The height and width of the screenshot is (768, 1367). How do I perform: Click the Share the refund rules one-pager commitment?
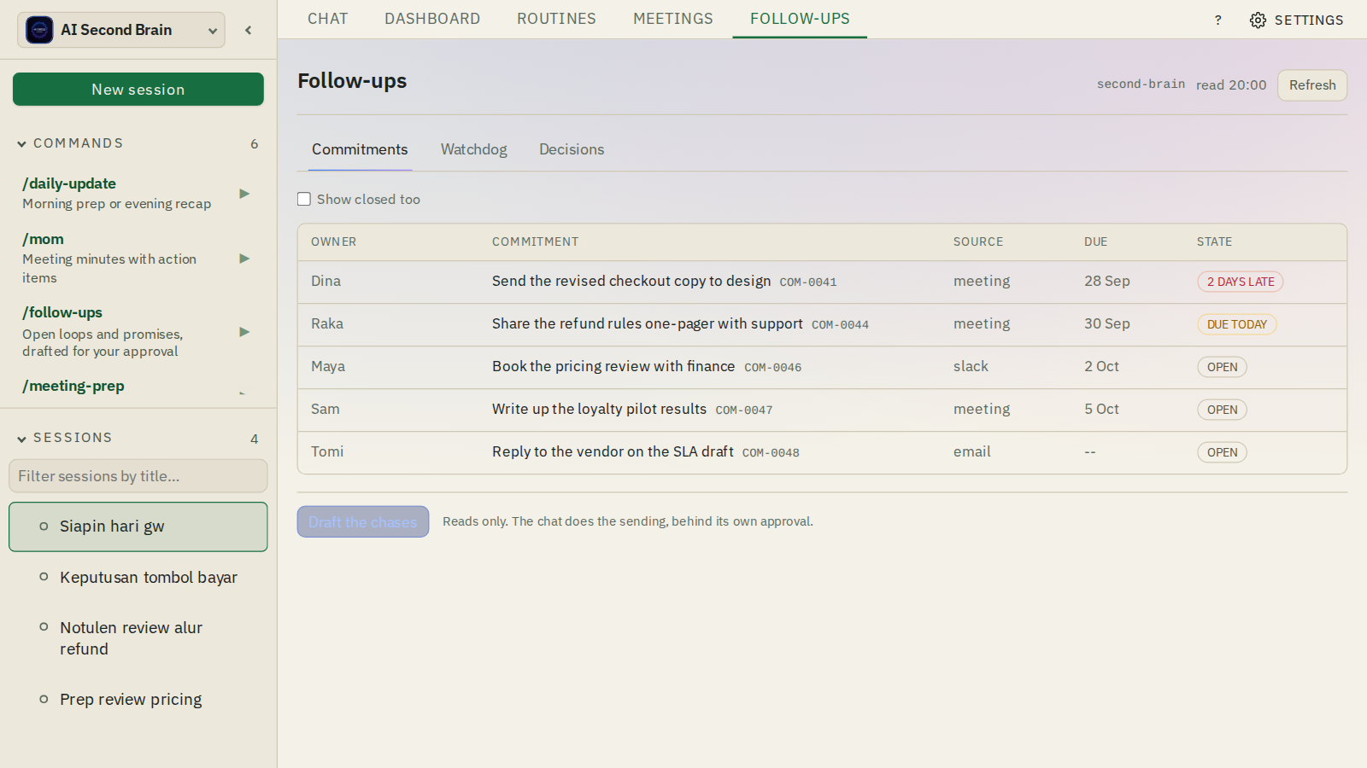[648, 323]
